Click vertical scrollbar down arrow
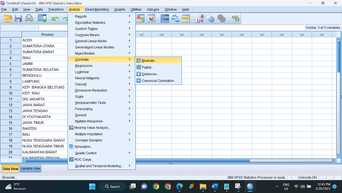The width and height of the screenshot is (342, 193). tap(338, 156)
